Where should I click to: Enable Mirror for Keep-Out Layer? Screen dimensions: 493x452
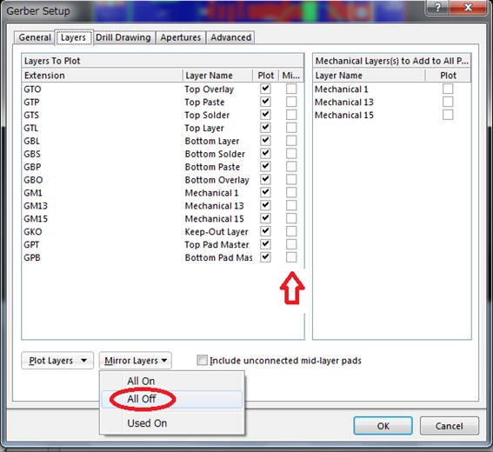pyautogui.click(x=291, y=231)
